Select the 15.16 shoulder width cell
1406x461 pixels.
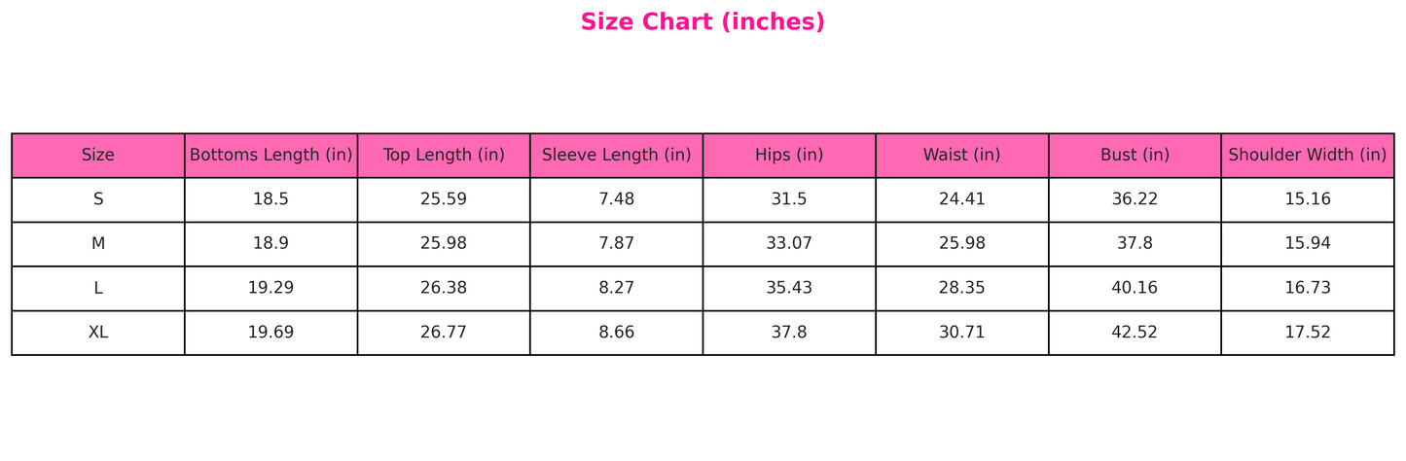1307,199
